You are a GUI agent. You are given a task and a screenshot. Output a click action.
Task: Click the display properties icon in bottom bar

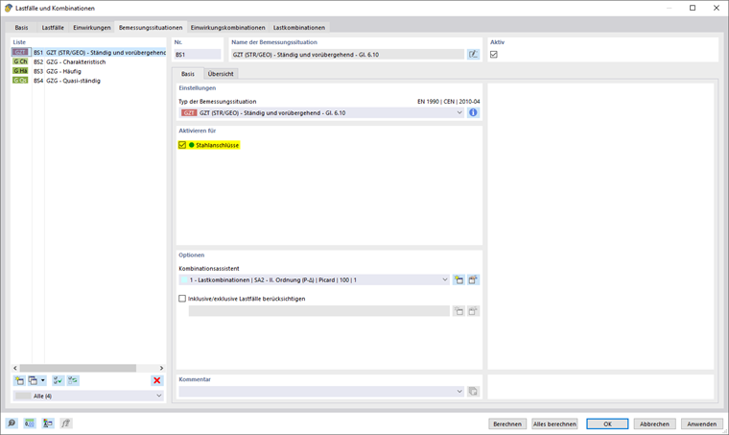47,423
